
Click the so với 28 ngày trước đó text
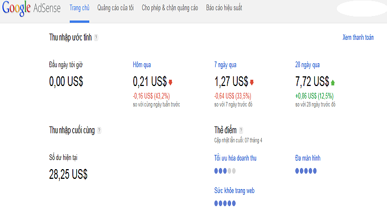(315, 105)
